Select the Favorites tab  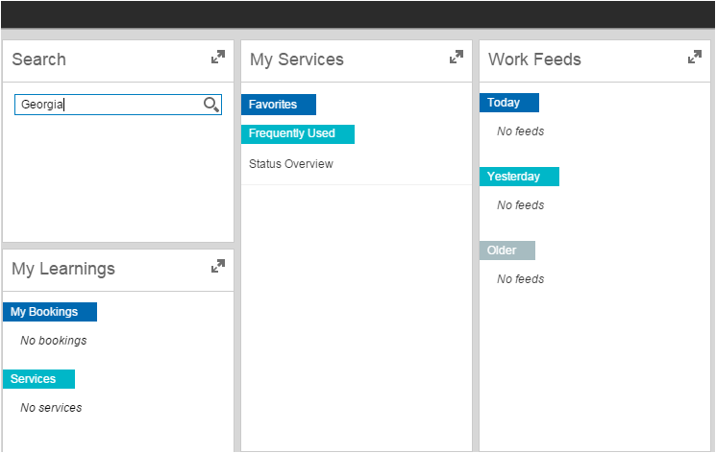279,105
